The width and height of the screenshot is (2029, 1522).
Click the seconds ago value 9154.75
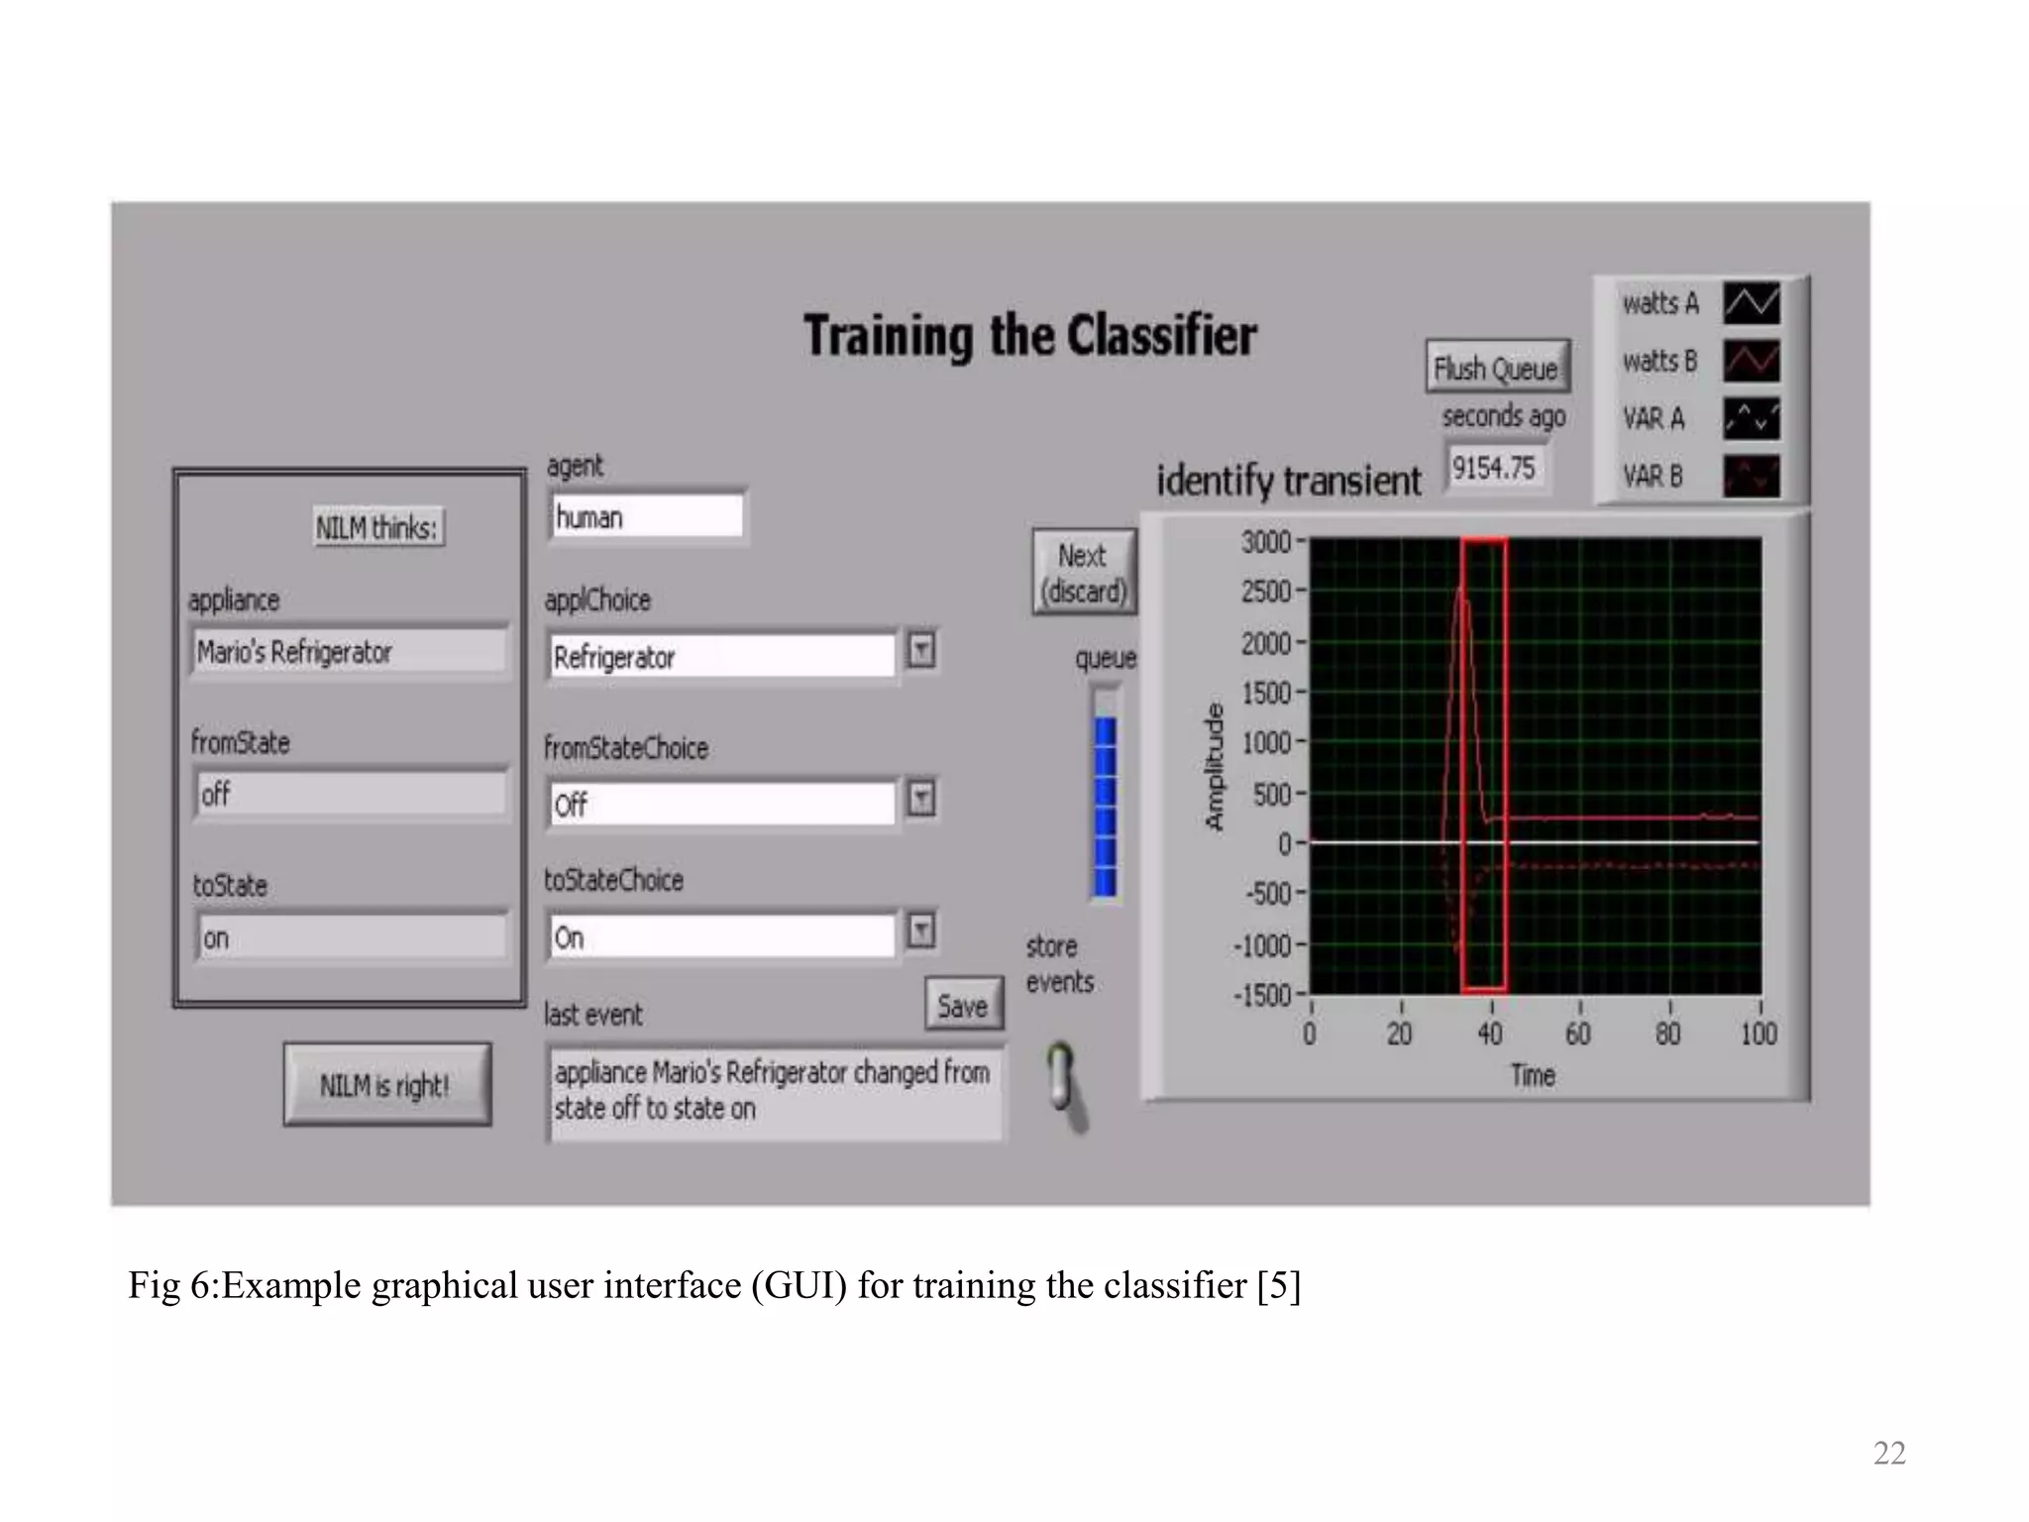[x=1494, y=467]
